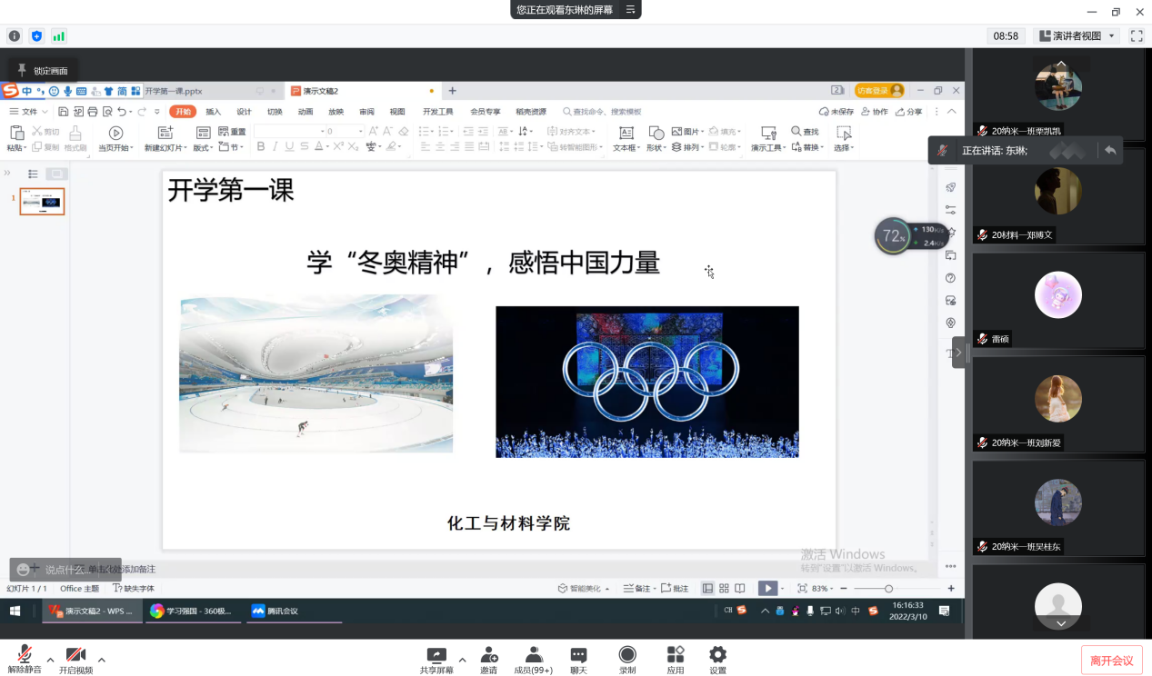Open the 文件 menu in WPS

tap(30, 112)
